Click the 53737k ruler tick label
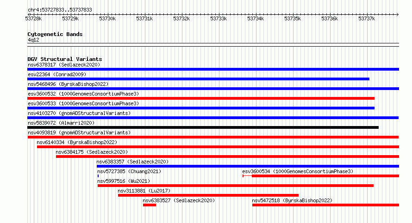This screenshot has width=412, height=223. tap(367, 18)
